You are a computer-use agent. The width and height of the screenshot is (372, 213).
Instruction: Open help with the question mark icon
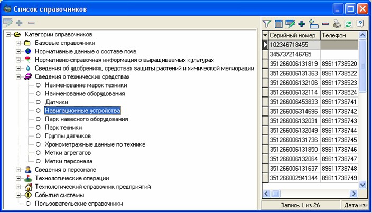point(360,23)
